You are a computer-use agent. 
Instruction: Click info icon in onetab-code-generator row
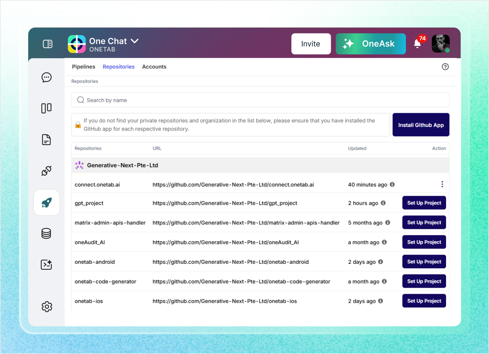384,281
